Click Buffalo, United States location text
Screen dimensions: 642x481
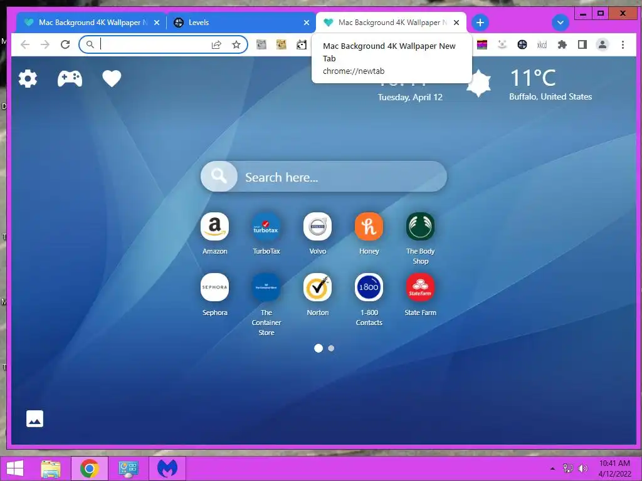click(x=550, y=97)
